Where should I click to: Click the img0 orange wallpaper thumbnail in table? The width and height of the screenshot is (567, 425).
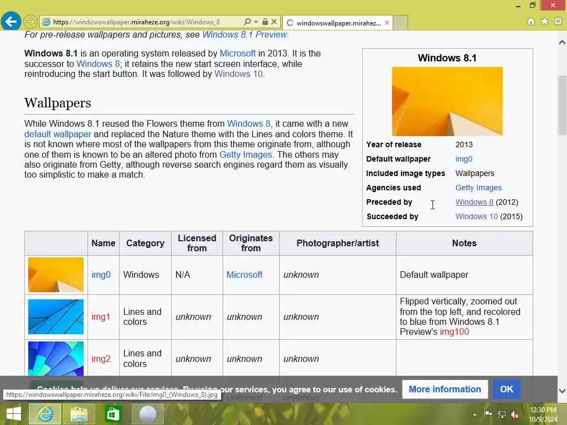(56, 274)
